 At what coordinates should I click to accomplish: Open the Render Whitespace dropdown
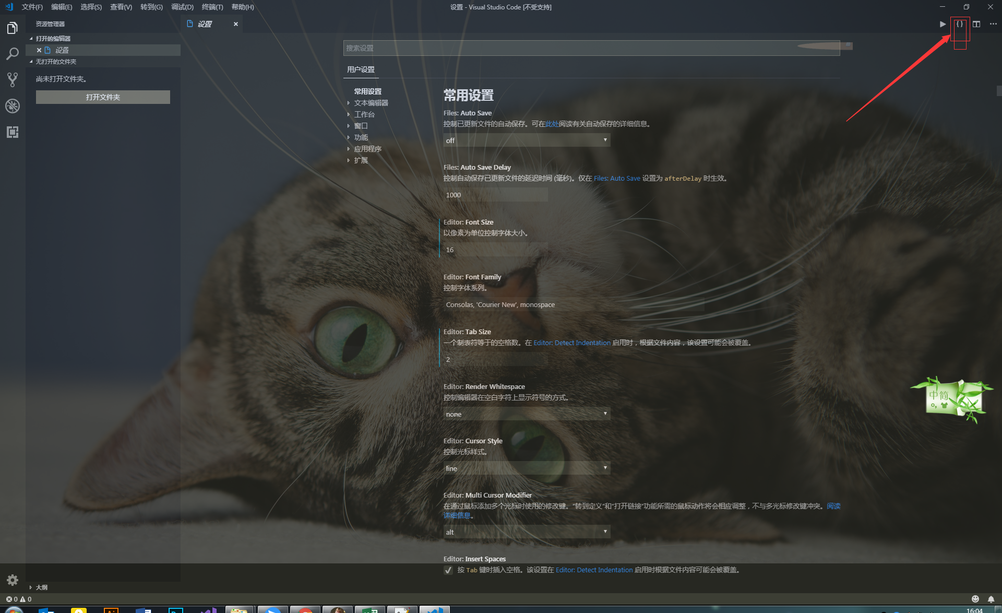(x=526, y=414)
